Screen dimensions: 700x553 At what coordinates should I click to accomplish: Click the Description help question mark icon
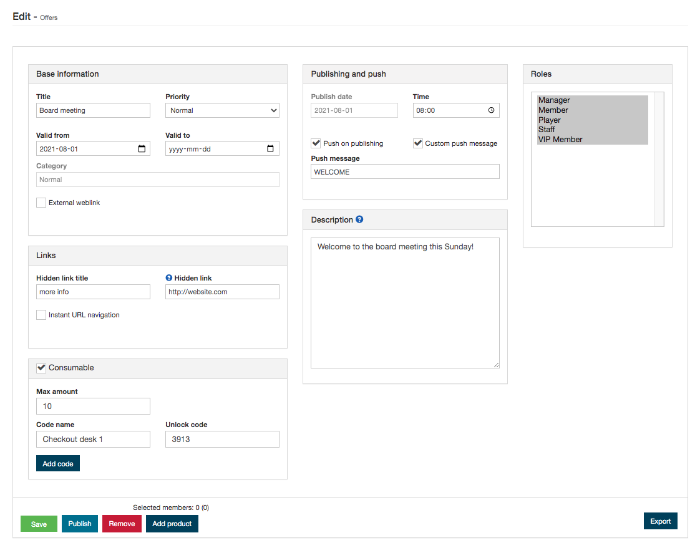[359, 219]
